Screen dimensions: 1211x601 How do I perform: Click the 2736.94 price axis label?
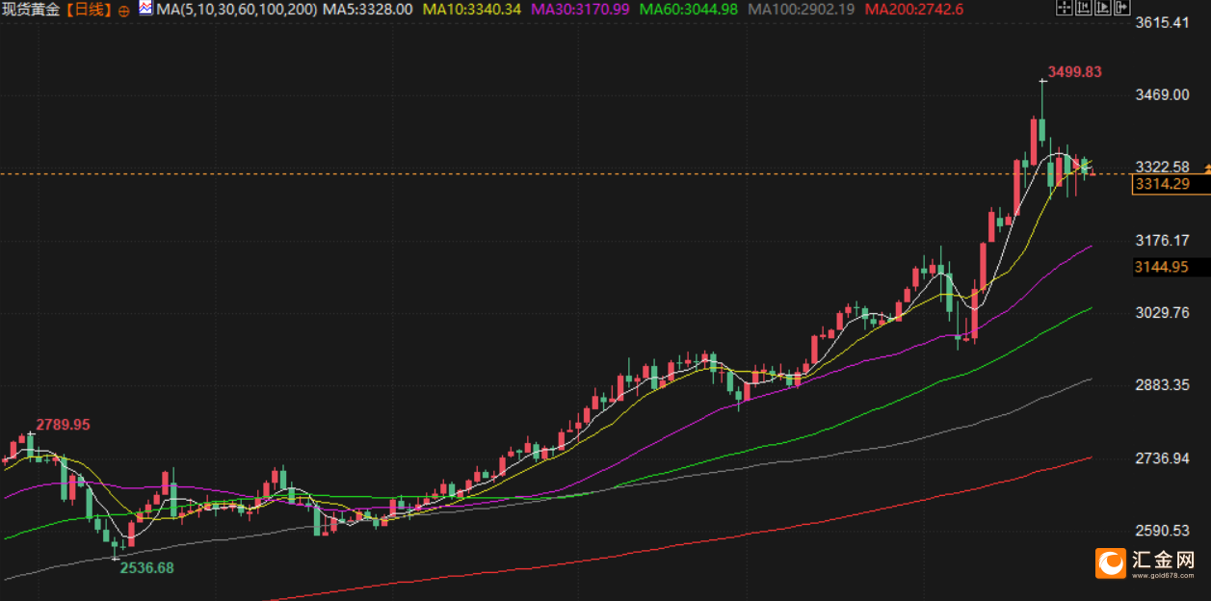(1164, 458)
